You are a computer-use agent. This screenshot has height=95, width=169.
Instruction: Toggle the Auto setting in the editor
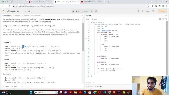click(95, 19)
